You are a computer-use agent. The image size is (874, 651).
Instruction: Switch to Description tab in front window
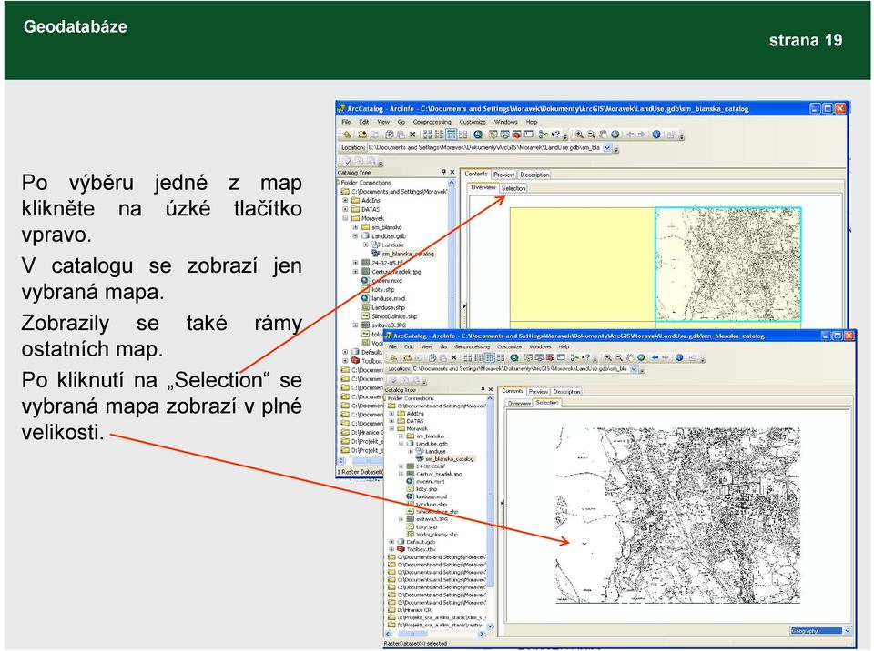[567, 392]
